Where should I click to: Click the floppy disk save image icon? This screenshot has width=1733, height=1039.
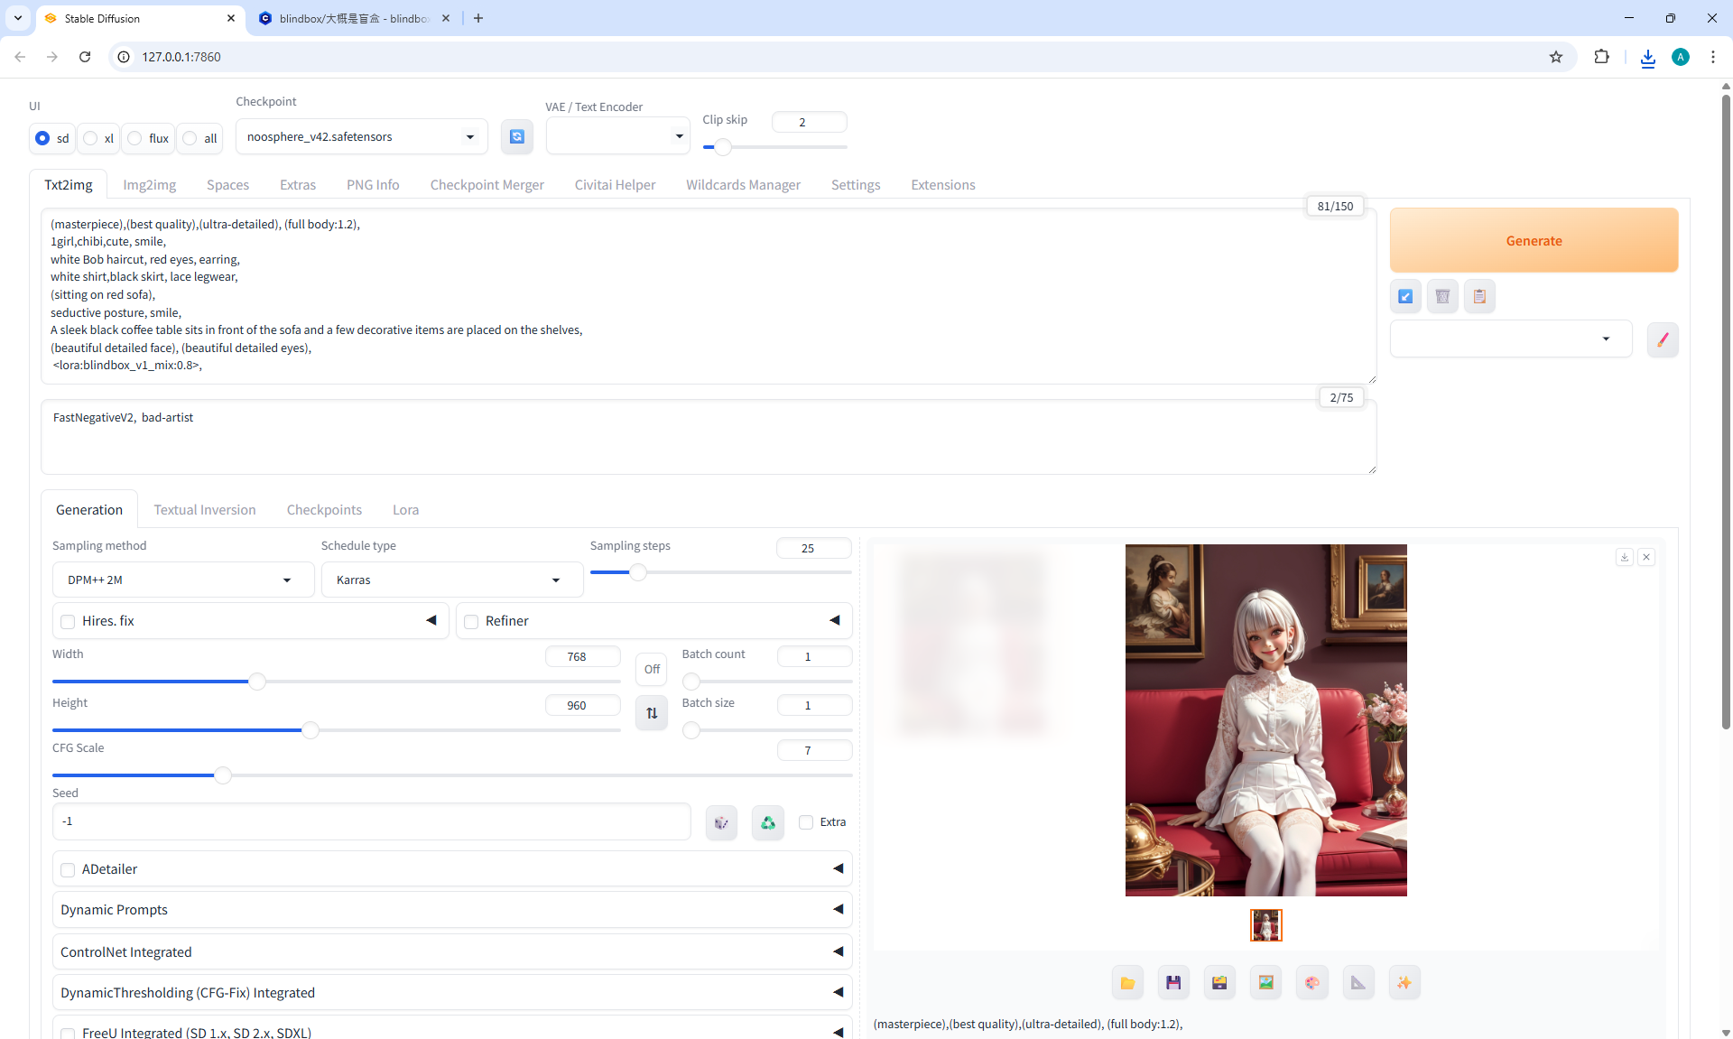(1173, 983)
